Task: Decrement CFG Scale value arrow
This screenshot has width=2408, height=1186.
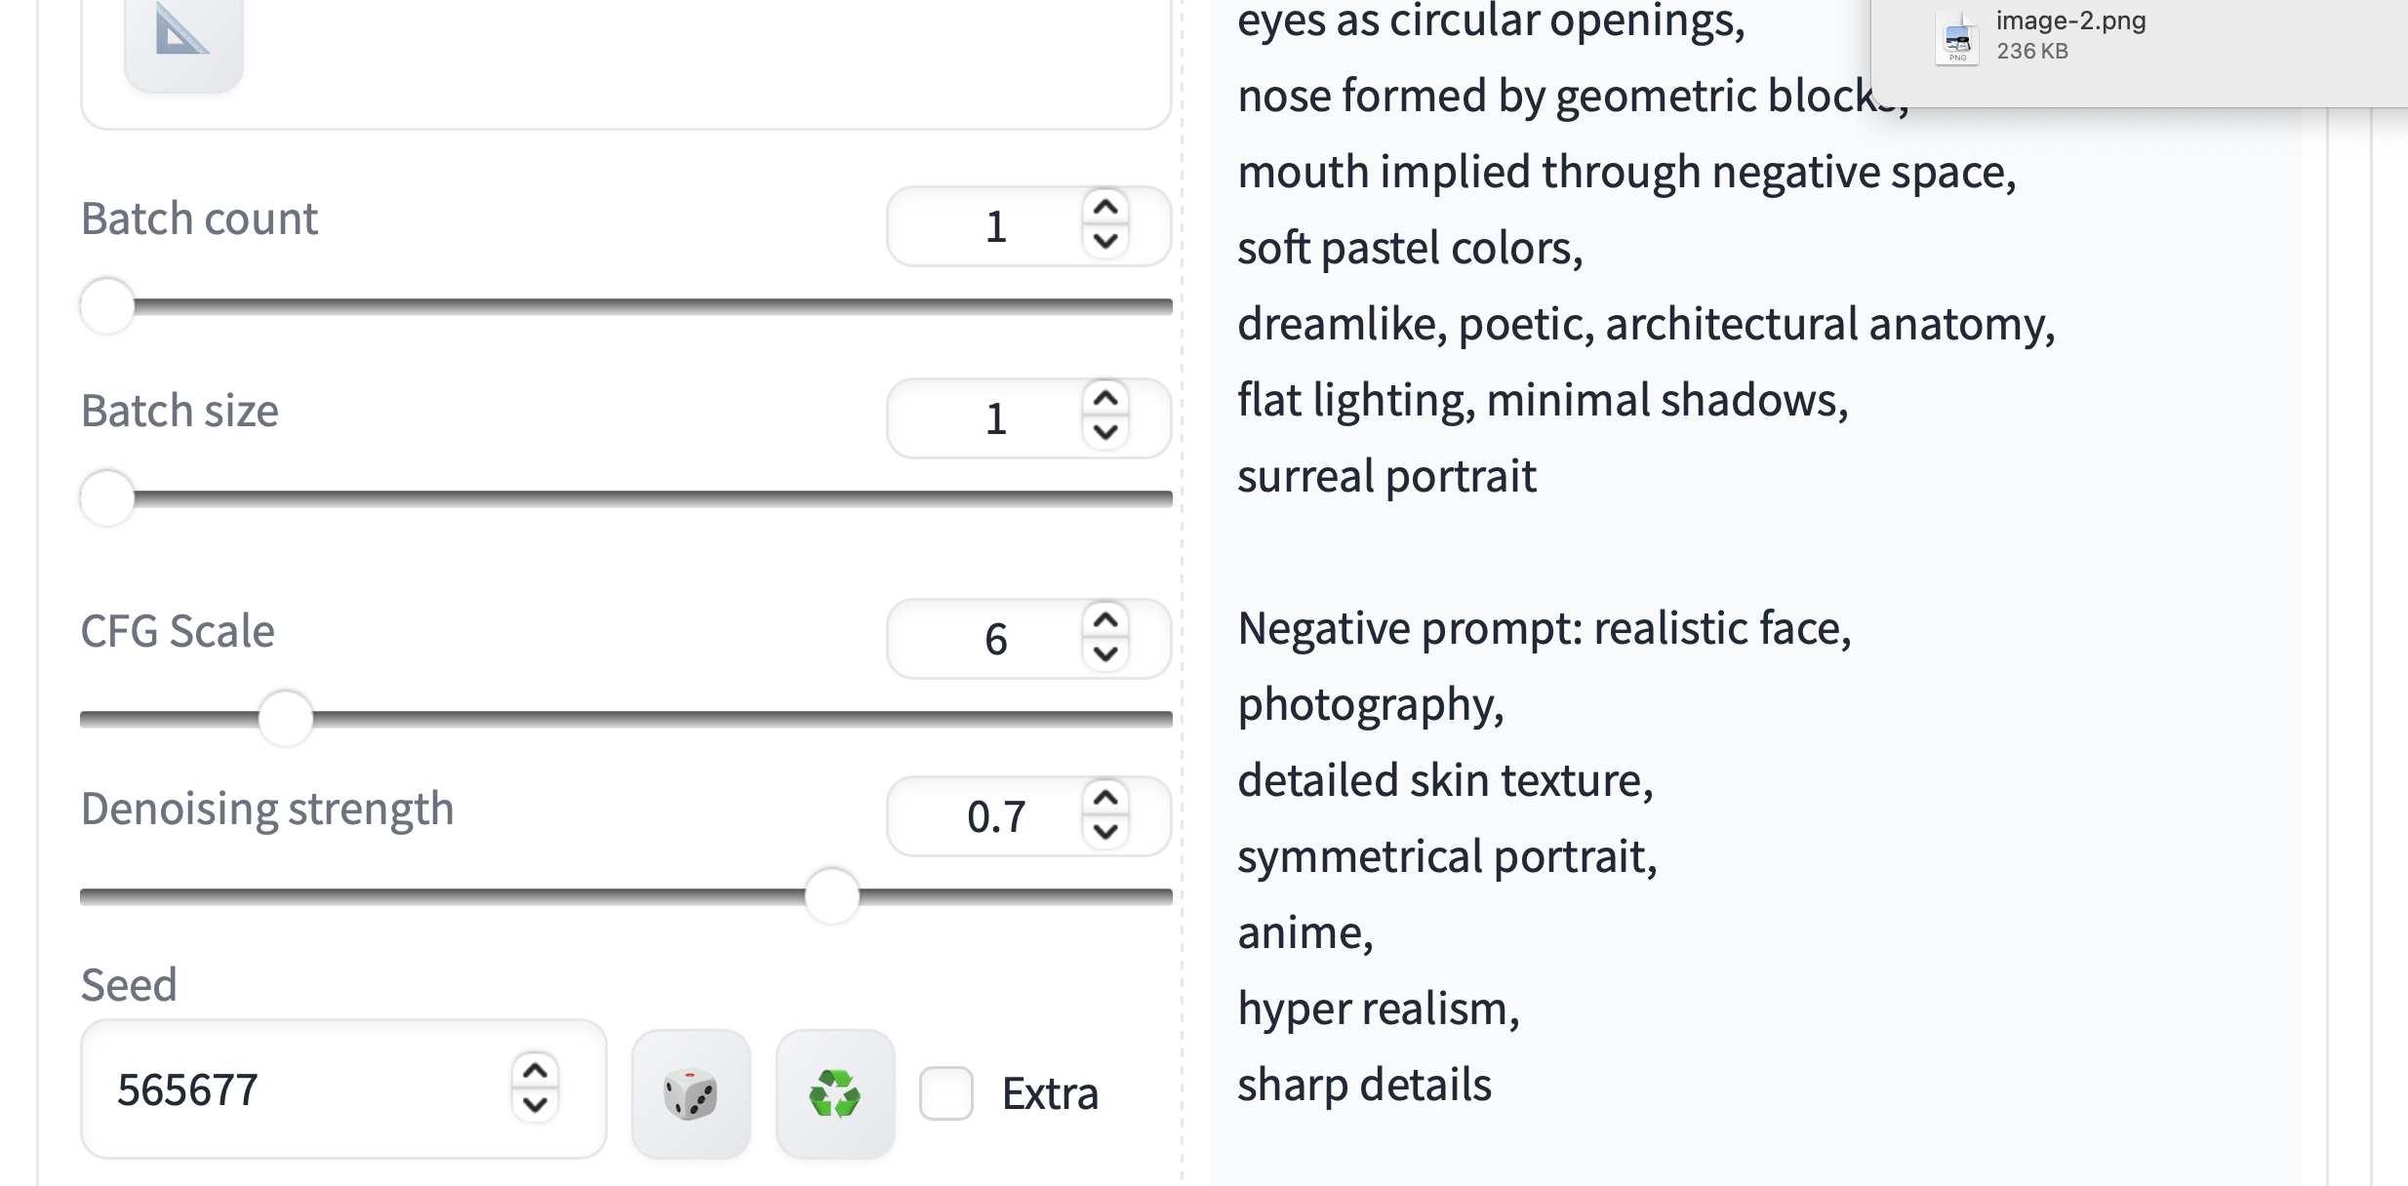Action: pos(1105,653)
